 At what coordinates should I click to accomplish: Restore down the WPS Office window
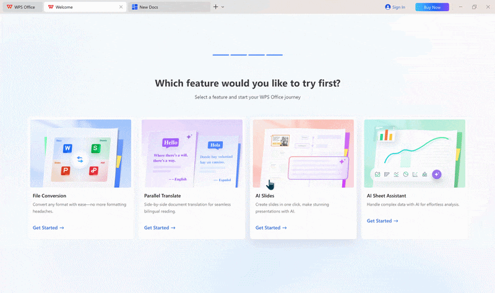474,7
